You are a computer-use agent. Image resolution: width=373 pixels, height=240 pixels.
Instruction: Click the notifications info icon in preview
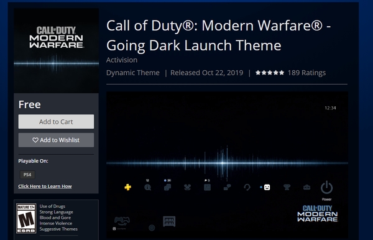coord(147,187)
